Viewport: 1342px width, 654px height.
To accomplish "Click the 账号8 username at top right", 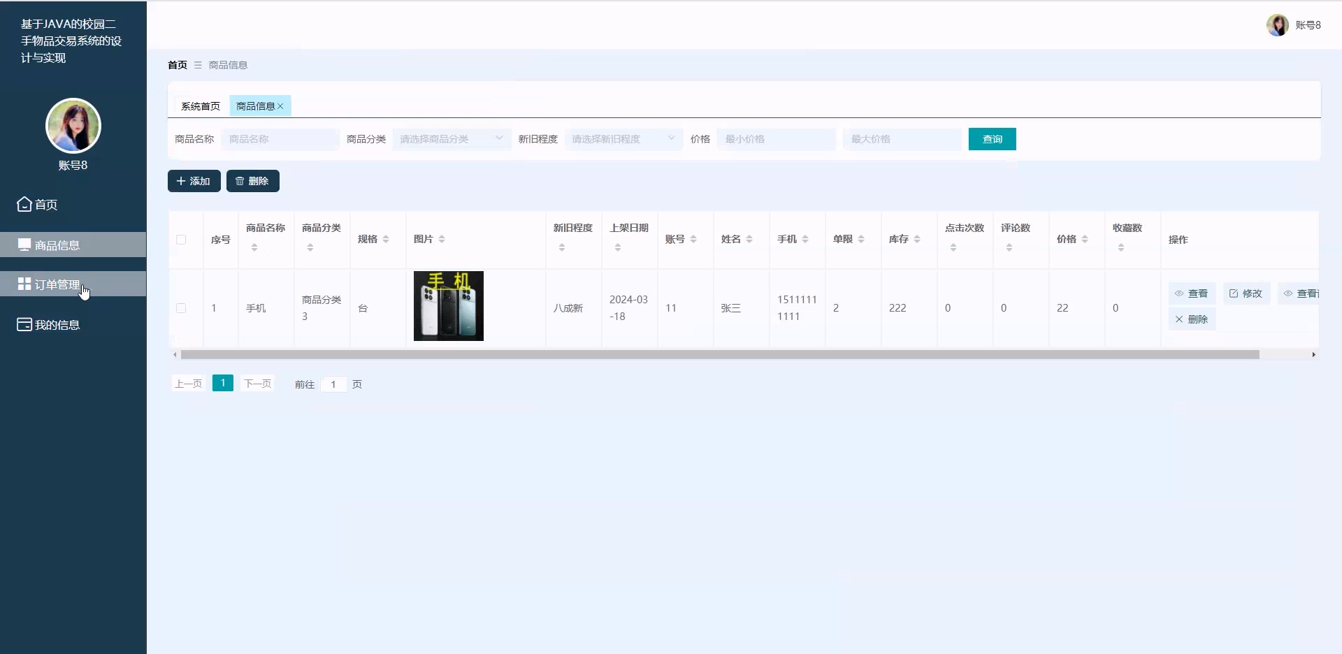I will coord(1308,25).
